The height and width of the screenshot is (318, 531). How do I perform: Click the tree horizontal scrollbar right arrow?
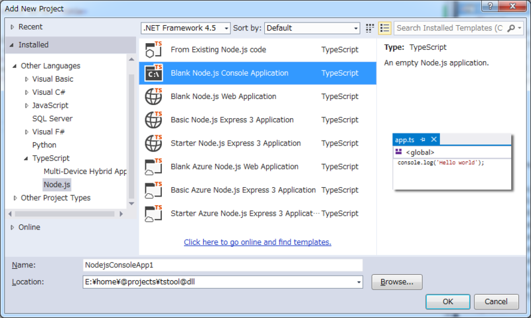point(121,214)
